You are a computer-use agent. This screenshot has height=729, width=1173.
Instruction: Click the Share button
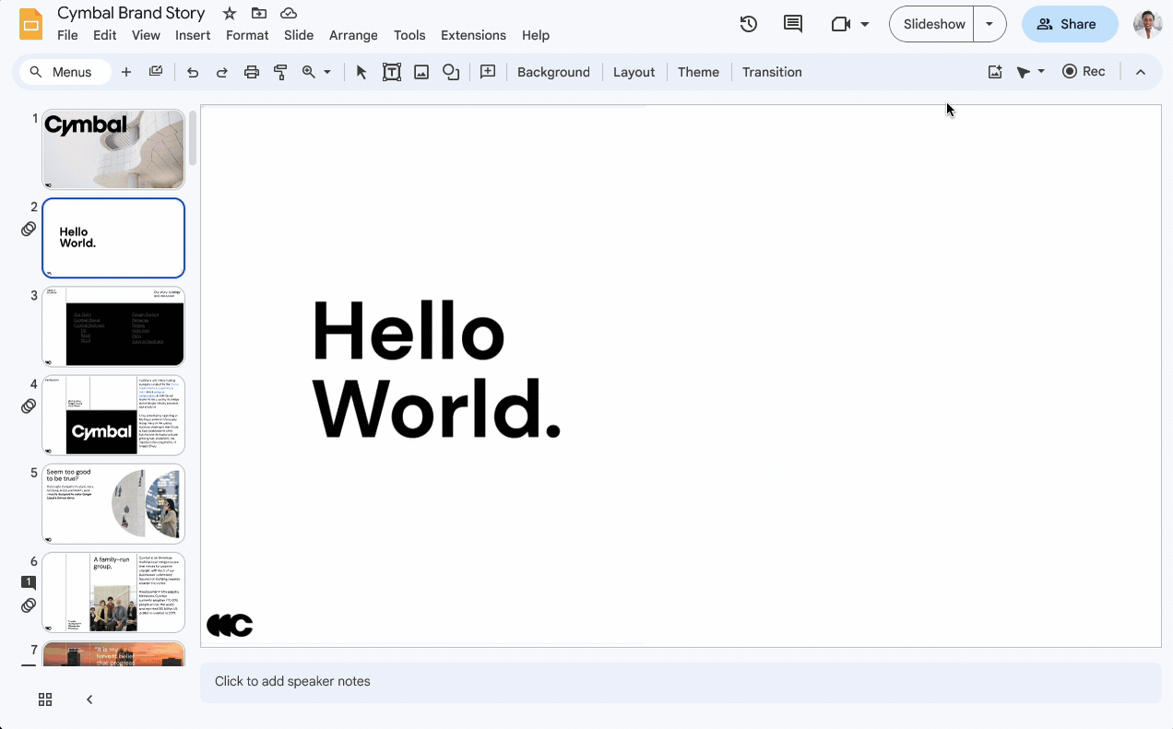tap(1070, 24)
